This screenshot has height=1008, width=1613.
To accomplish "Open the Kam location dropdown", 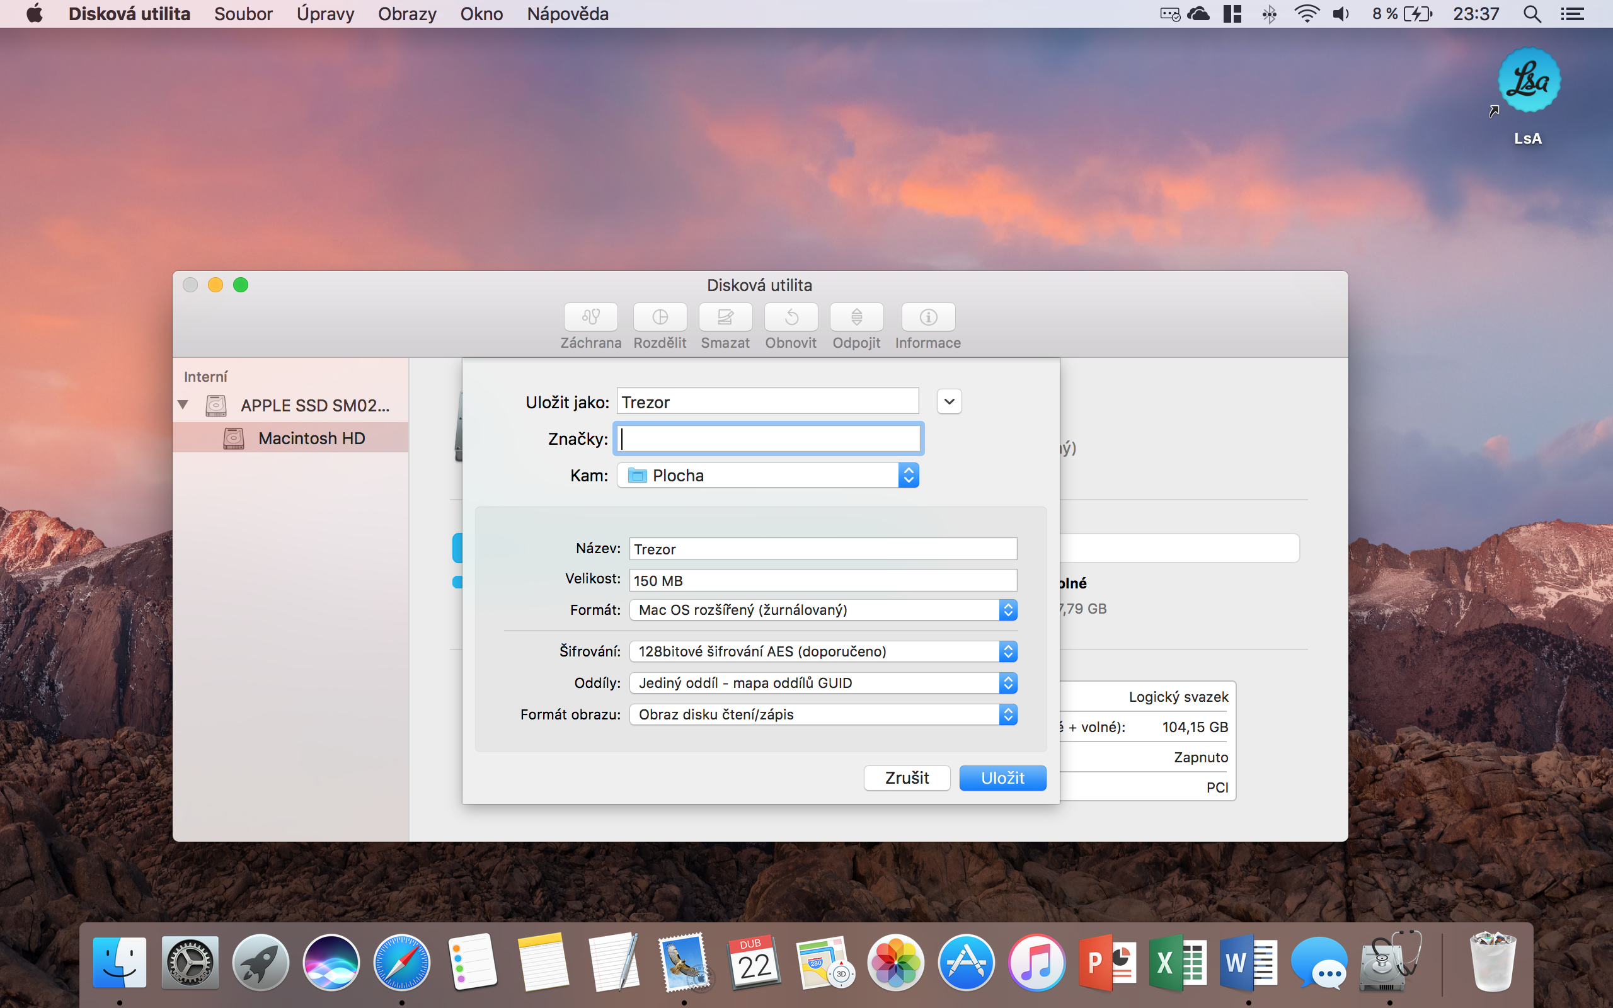I will 768,475.
